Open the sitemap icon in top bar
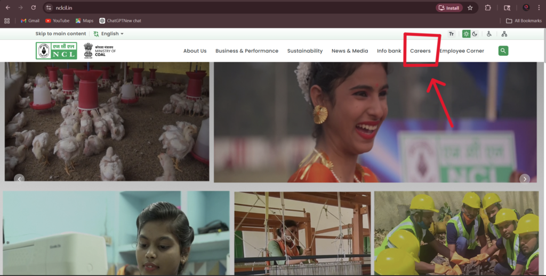This screenshot has height=276, width=546. [x=504, y=34]
